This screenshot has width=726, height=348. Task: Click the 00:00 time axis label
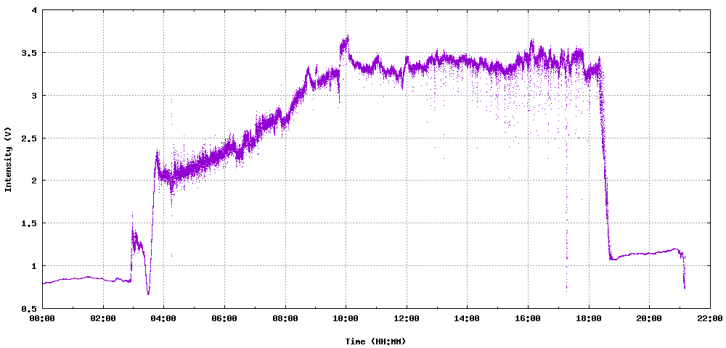point(42,319)
